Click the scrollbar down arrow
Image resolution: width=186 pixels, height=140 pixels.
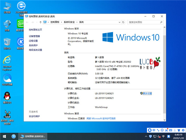164,120
